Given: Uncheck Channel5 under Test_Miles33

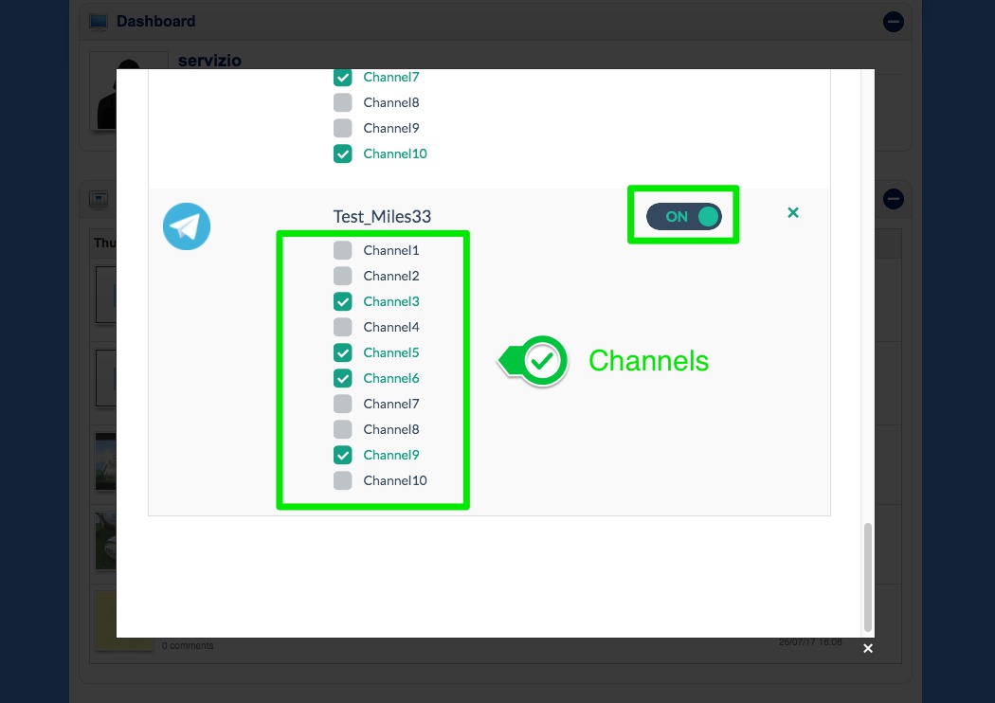Looking at the screenshot, I should pyautogui.click(x=343, y=353).
